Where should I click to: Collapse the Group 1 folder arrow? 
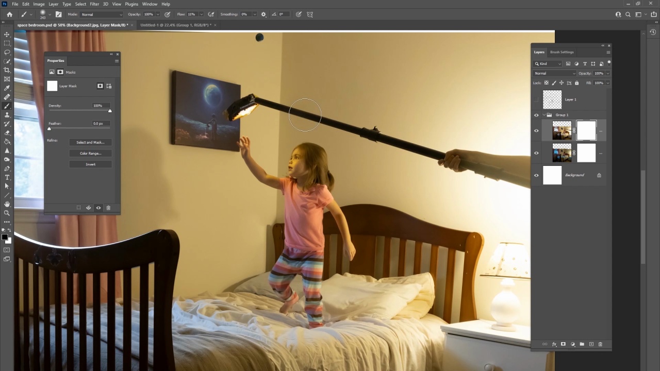(543, 115)
